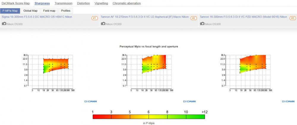The width and height of the screenshot is (297, 125).
Task: Click the Sigma 18-300mm sharpness heat map
Action: tap(53, 72)
